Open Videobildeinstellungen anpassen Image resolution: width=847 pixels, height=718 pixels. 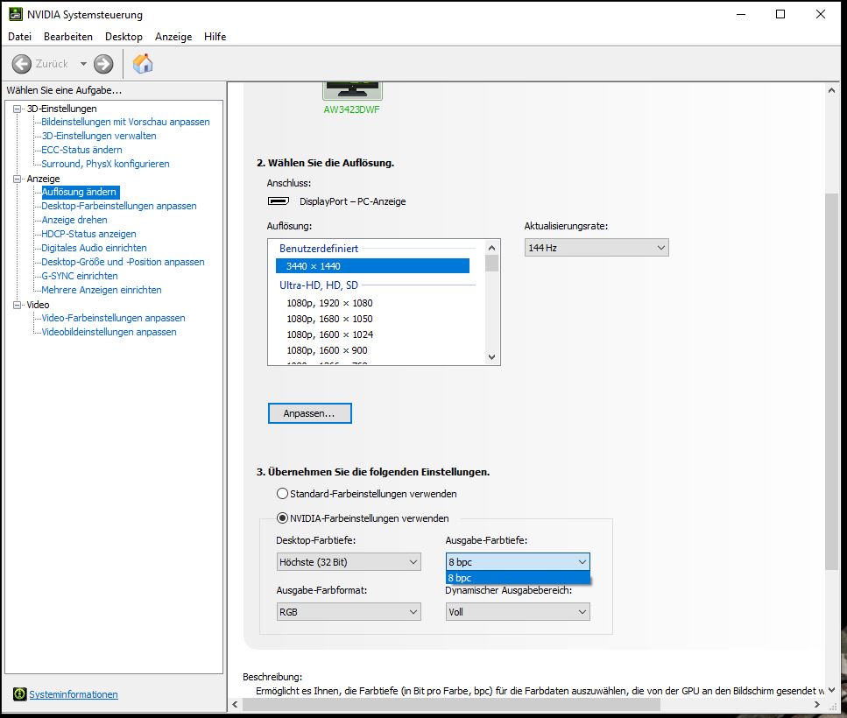109,333
